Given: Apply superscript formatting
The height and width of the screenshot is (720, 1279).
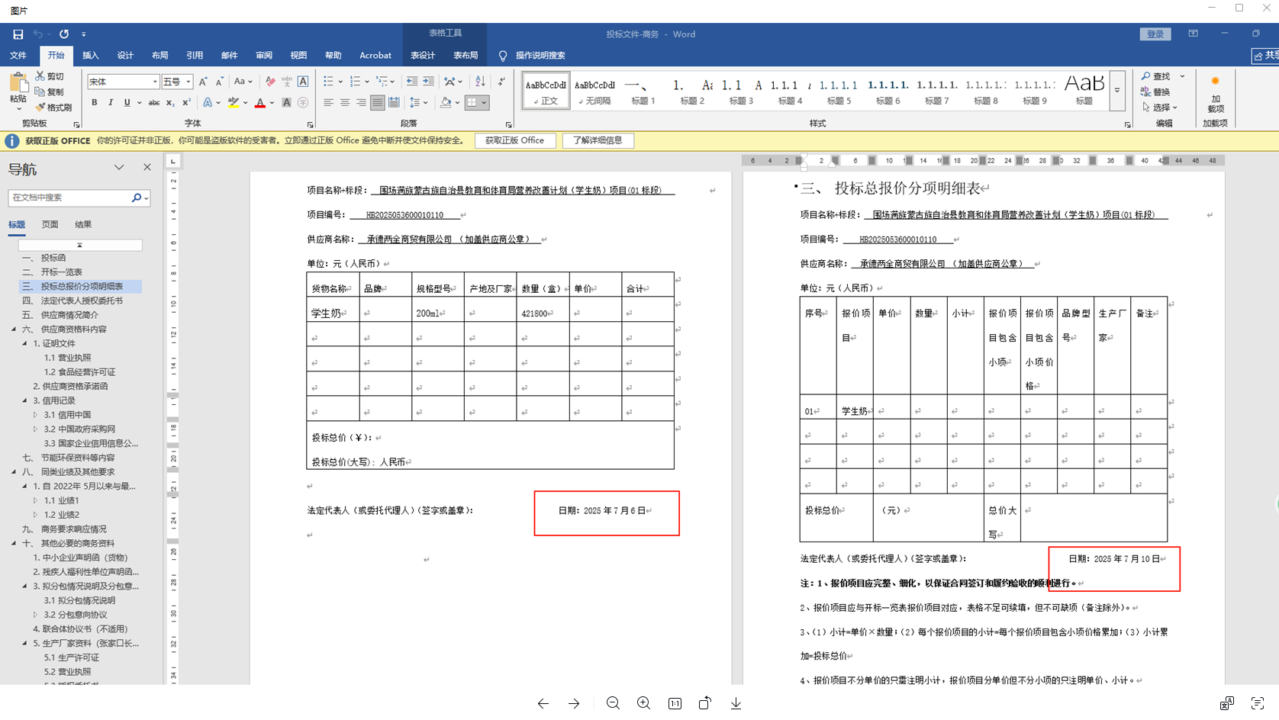Looking at the screenshot, I should pyautogui.click(x=186, y=102).
